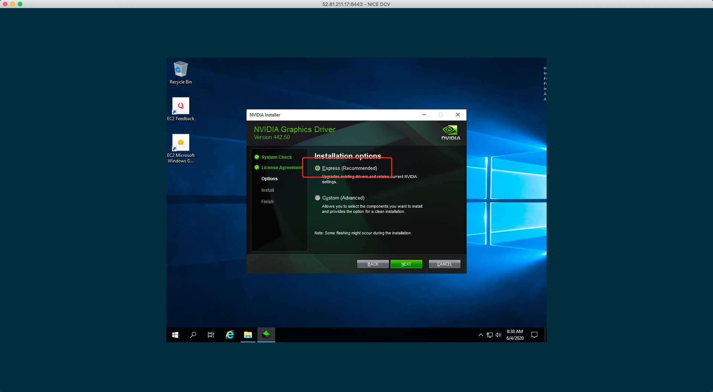The image size is (713, 392).
Task: Show hidden system tray icons
Action: [x=481, y=335]
